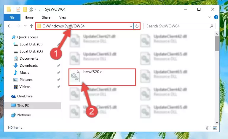
Task: Go up one folder level arrow
Action: point(31,26)
